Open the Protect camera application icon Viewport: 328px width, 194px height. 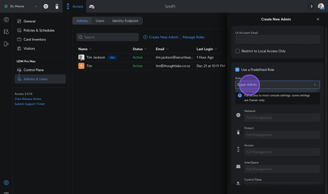(57, 6)
